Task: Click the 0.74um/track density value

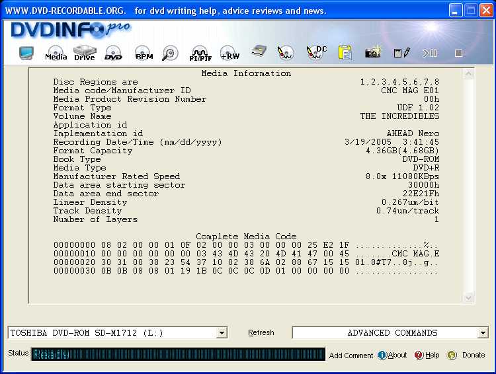Action: point(407,211)
